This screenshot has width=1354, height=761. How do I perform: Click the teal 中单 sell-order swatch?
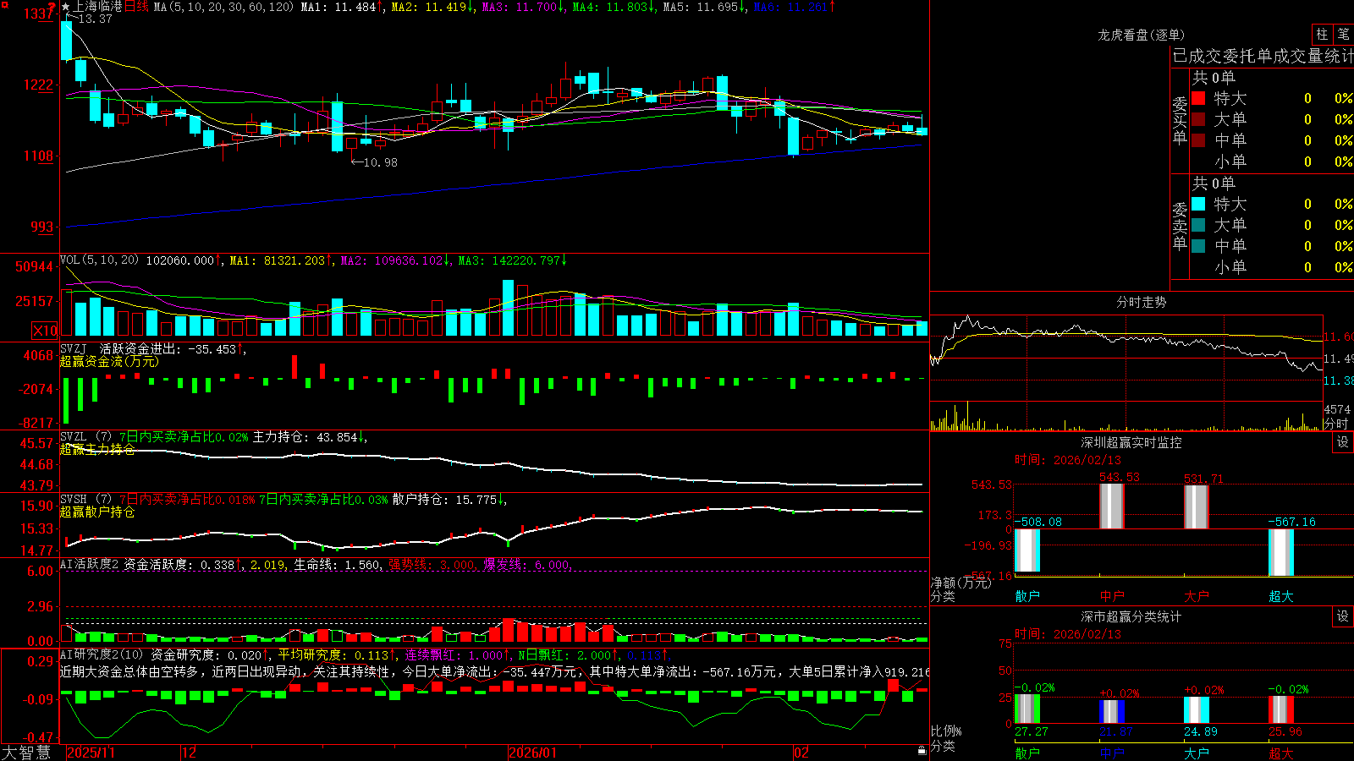1198,246
